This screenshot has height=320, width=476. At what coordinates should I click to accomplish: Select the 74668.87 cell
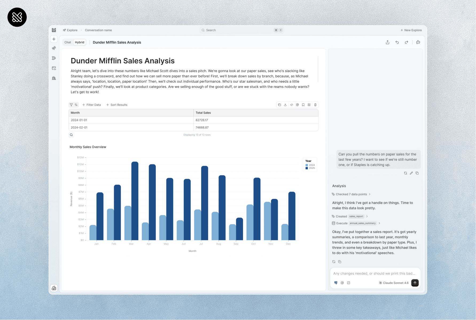click(256, 128)
